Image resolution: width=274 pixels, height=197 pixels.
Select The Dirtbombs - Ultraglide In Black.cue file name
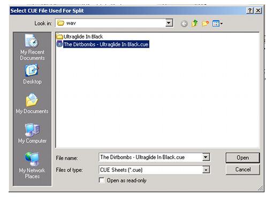(106, 44)
